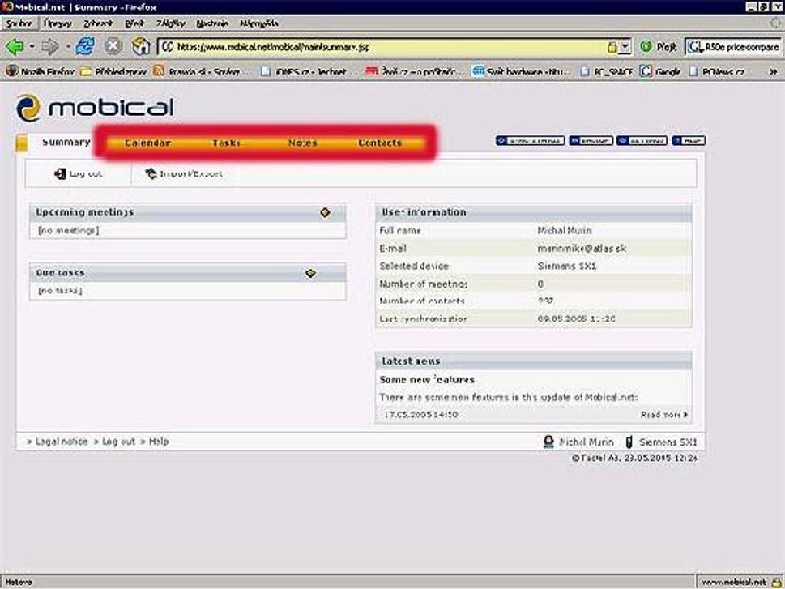
Task: Open the Záložky menu
Action: [x=171, y=23]
